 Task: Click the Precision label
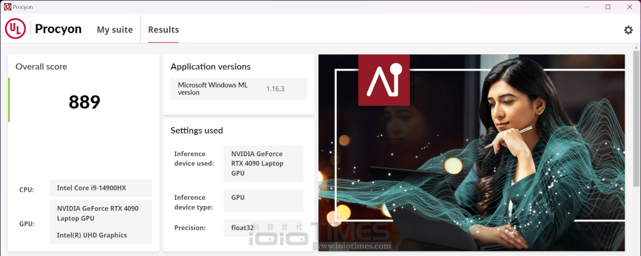pos(190,227)
